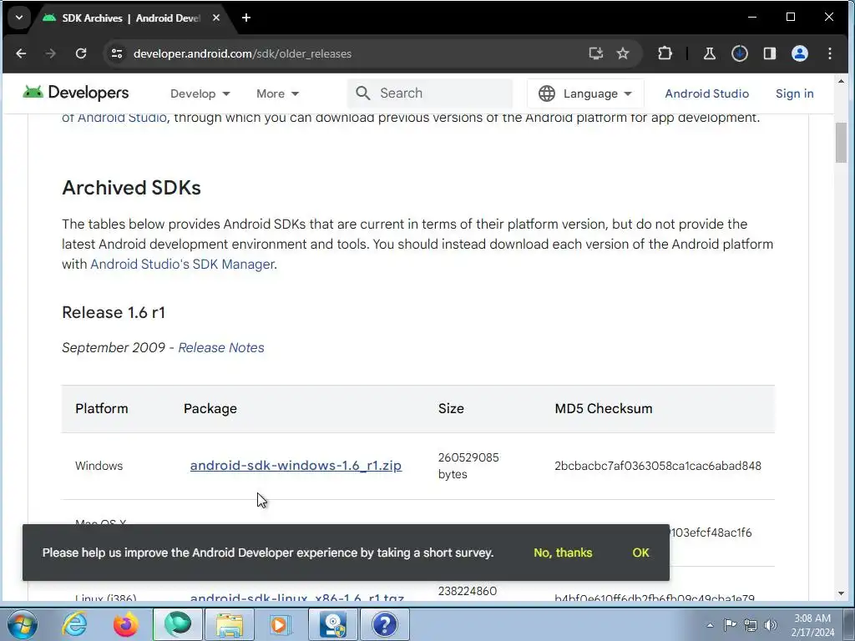
Task: Open the Extensions puzzle icon
Action: [665, 53]
